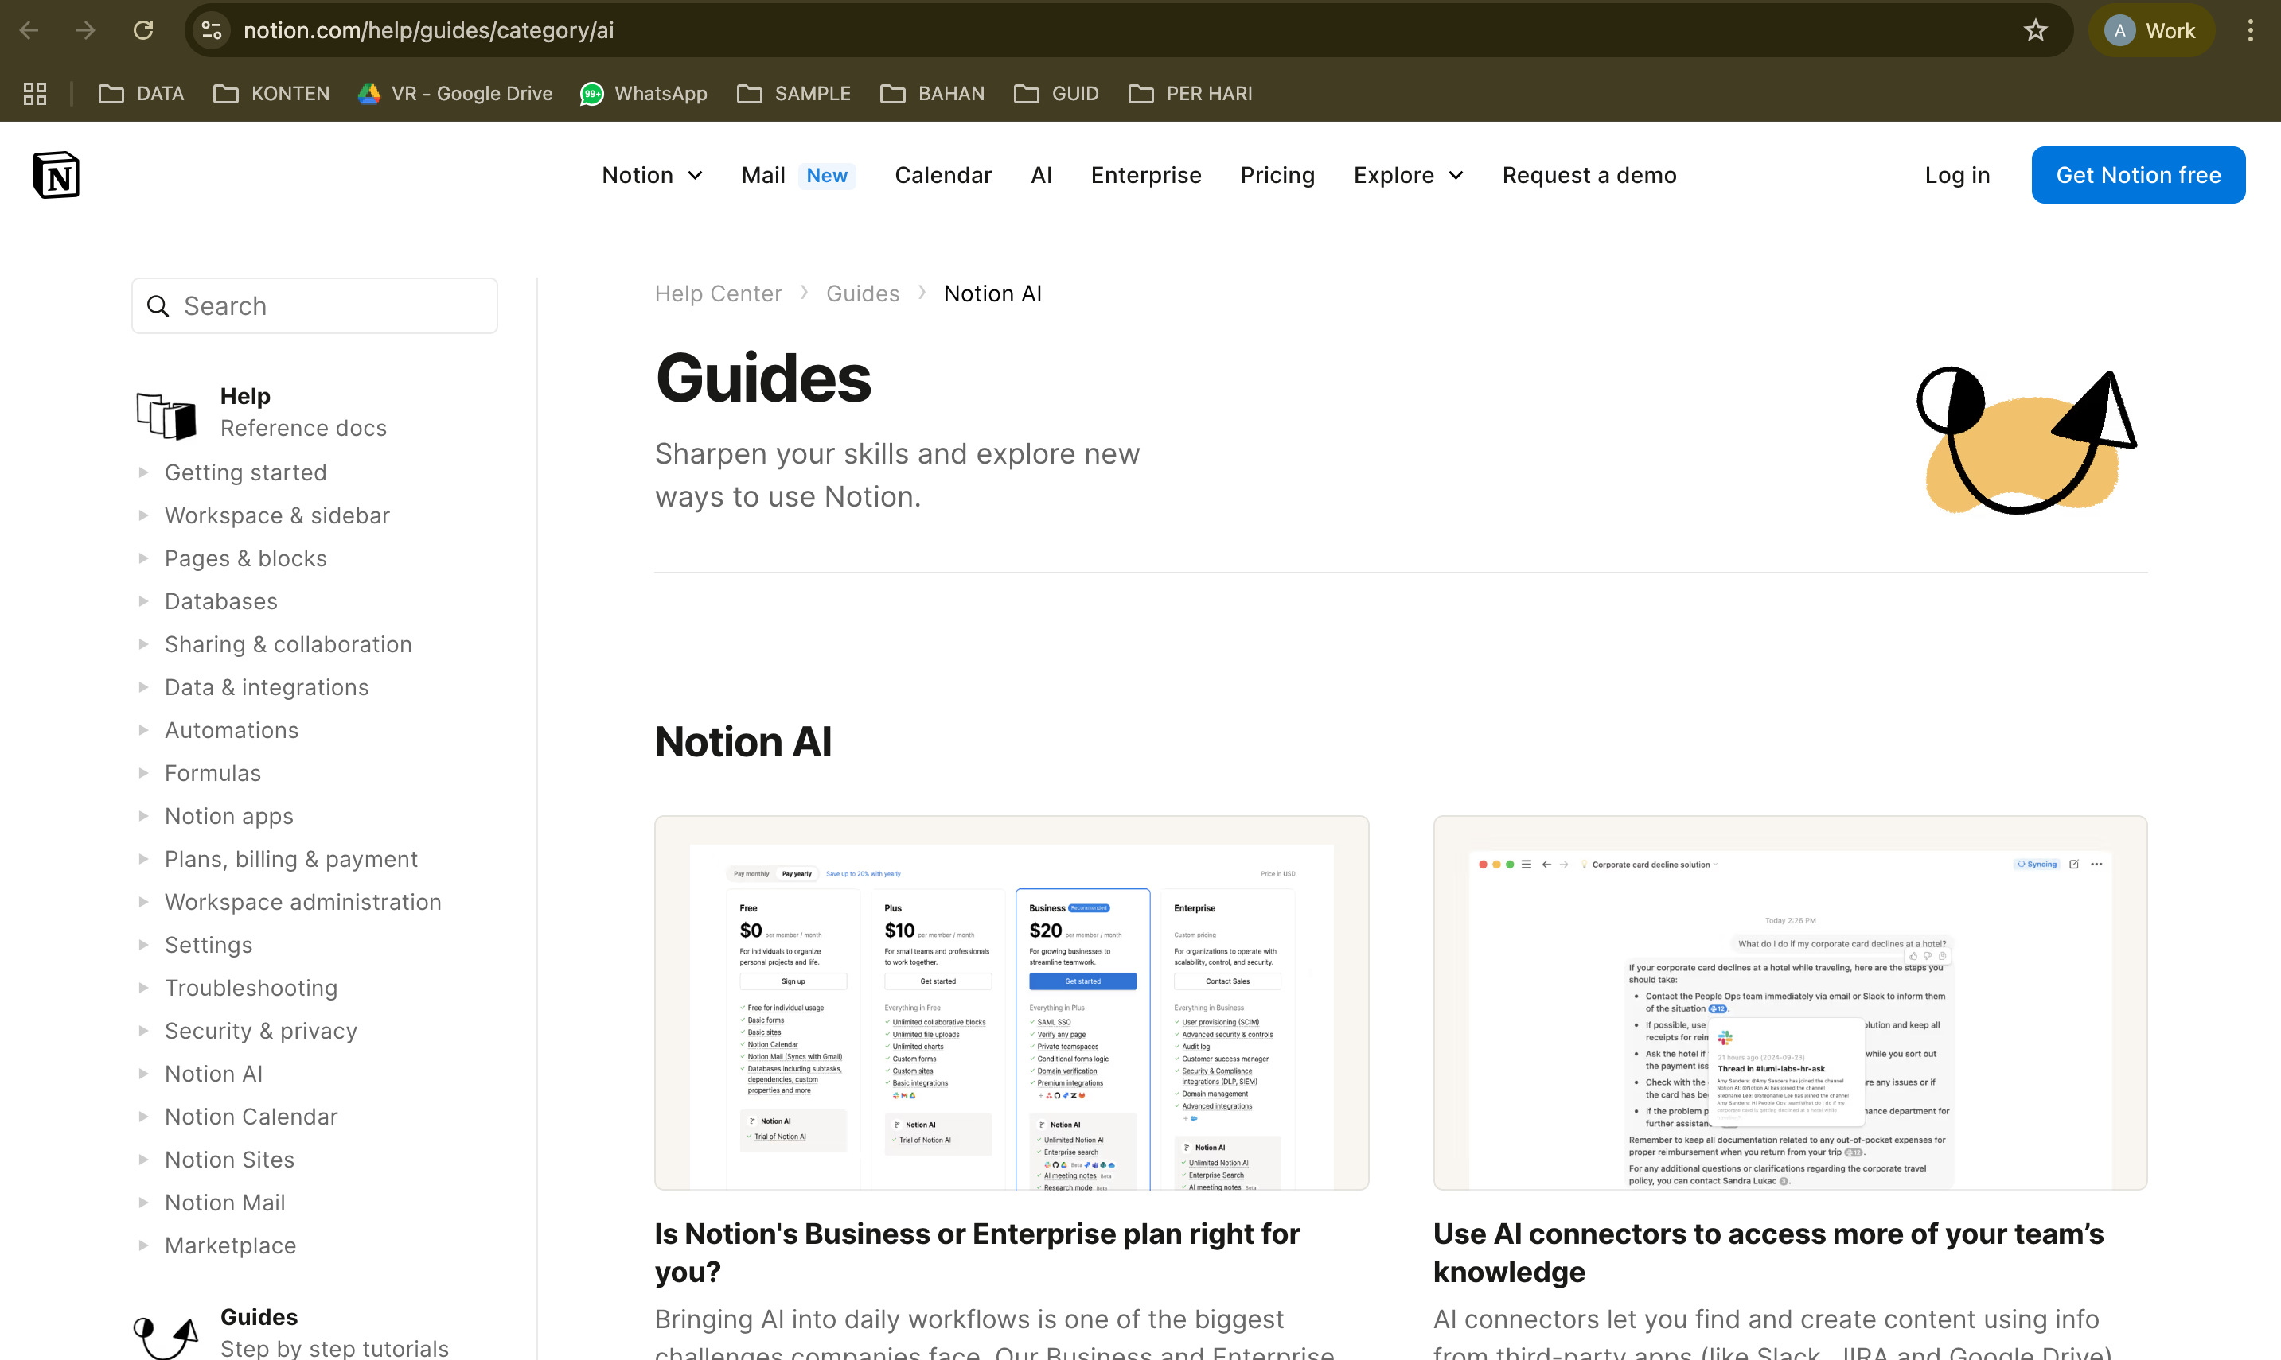This screenshot has width=2281, height=1360.
Task: Open the VR - Google Drive bookmark
Action: coord(456,94)
